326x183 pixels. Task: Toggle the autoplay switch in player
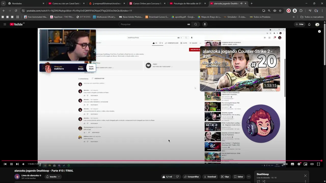[x=285, y=164]
